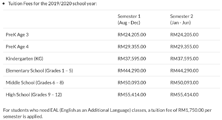Click High School (Grades 9 – 12) label

(x=34, y=95)
